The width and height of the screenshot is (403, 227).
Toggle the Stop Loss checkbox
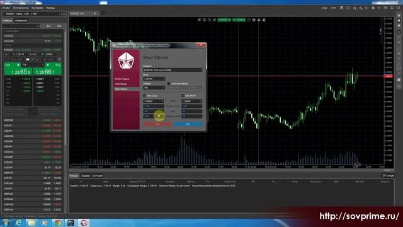pyautogui.click(x=145, y=96)
